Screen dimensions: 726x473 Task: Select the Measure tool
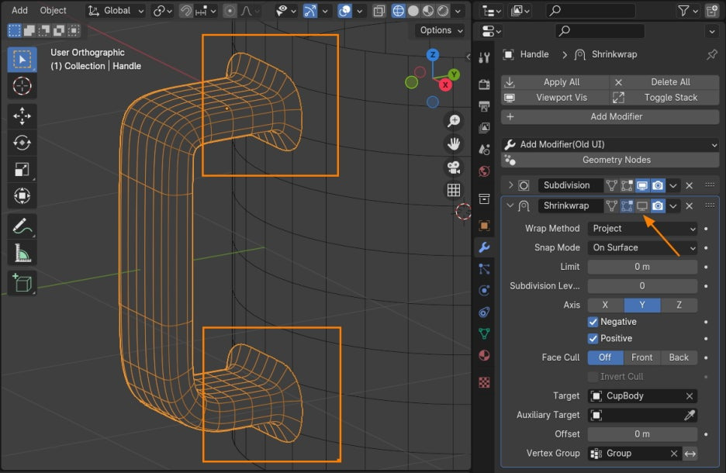[x=22, y=252]
